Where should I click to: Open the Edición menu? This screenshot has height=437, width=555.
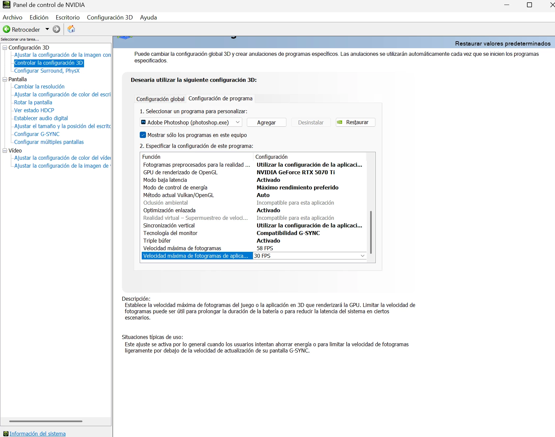click(39, 17)
